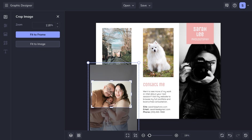Image resolution: width=252 pixels, height=140 pixels.
Task: Click the crop Zoom 118% field
Action: click(x=44, y=25)
